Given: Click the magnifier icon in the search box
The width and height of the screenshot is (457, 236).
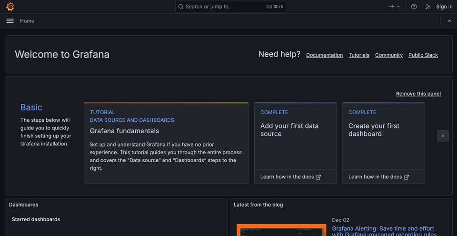Looking at the screenshot, I should point(181,7).
